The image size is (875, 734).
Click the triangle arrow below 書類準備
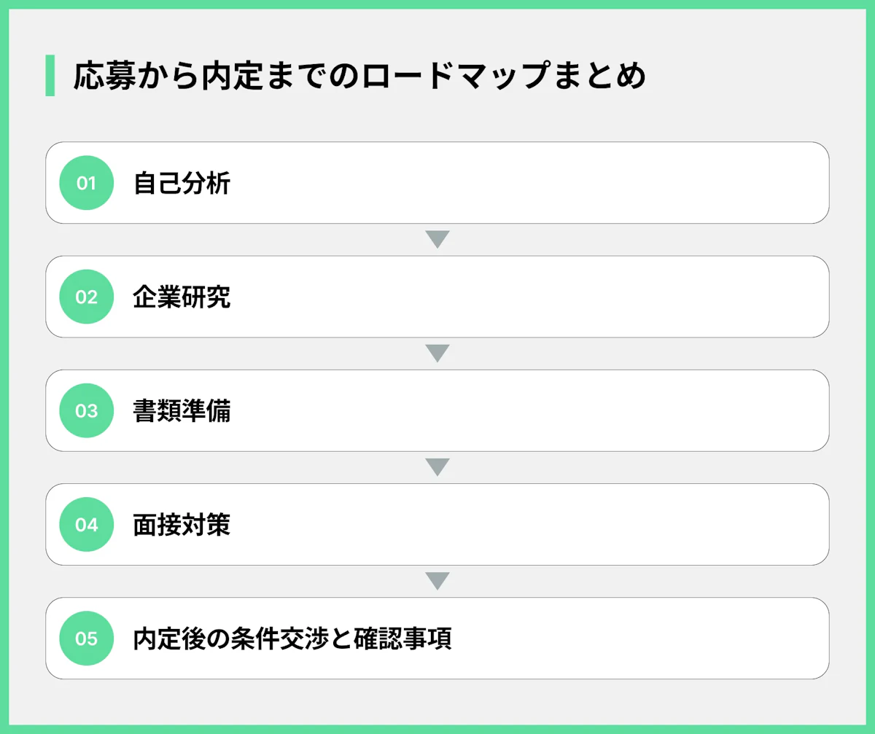click(x=437, y=466)
